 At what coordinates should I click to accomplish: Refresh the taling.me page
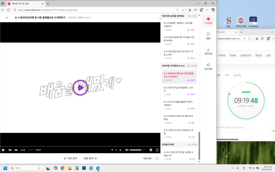click(8, 10)
